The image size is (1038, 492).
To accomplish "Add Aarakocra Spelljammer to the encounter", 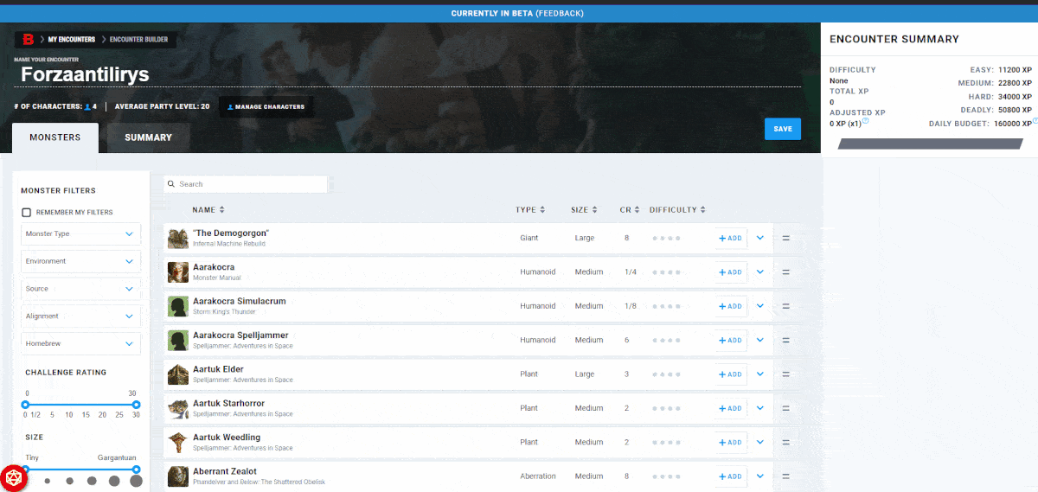I will (731, 340).
